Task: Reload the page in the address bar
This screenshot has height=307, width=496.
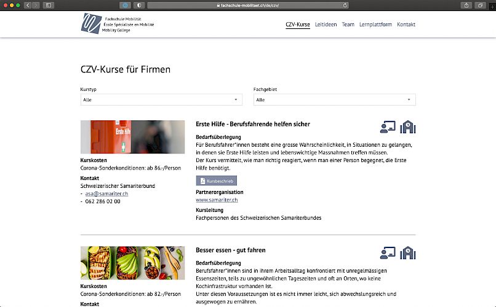Action: tap(345, 5)
